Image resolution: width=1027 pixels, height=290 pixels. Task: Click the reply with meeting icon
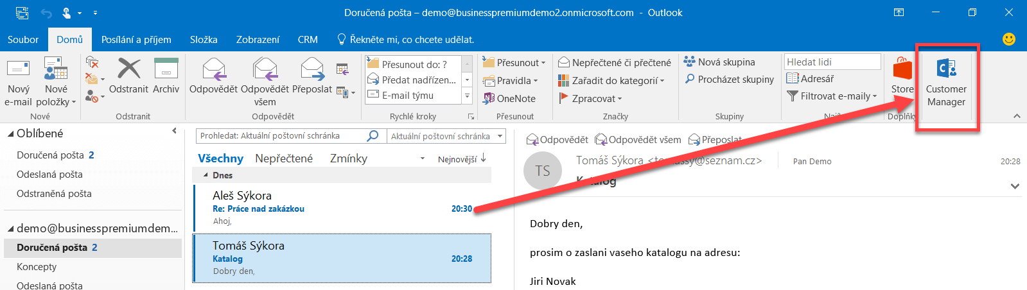tap(342, 69)
